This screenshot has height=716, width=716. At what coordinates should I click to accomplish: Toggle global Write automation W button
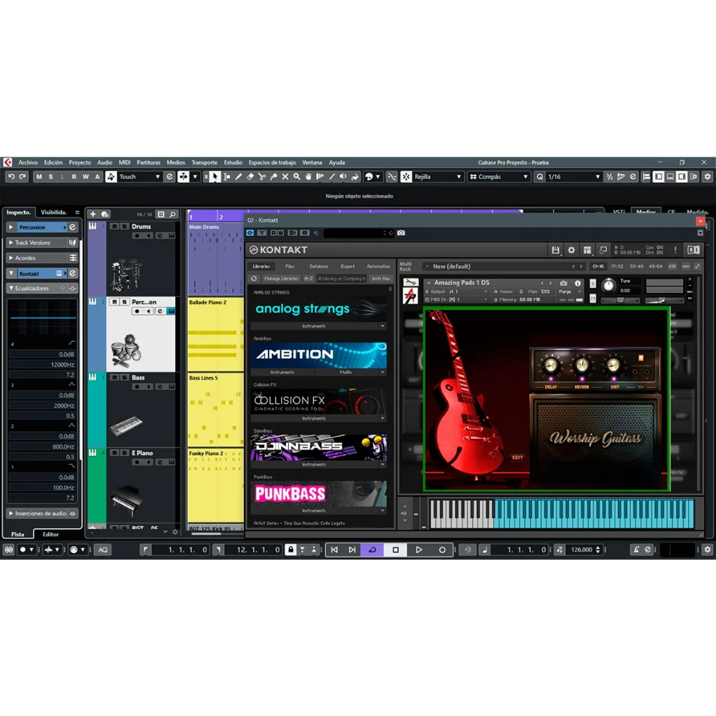(x=85, y=177)
